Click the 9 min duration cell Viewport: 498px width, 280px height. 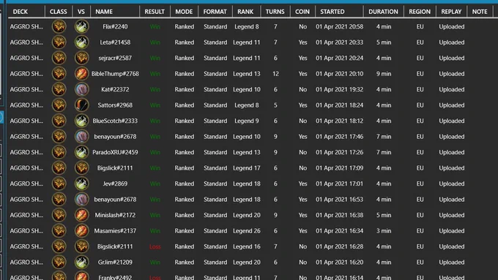pyautogui.click(x=383, y=74)
